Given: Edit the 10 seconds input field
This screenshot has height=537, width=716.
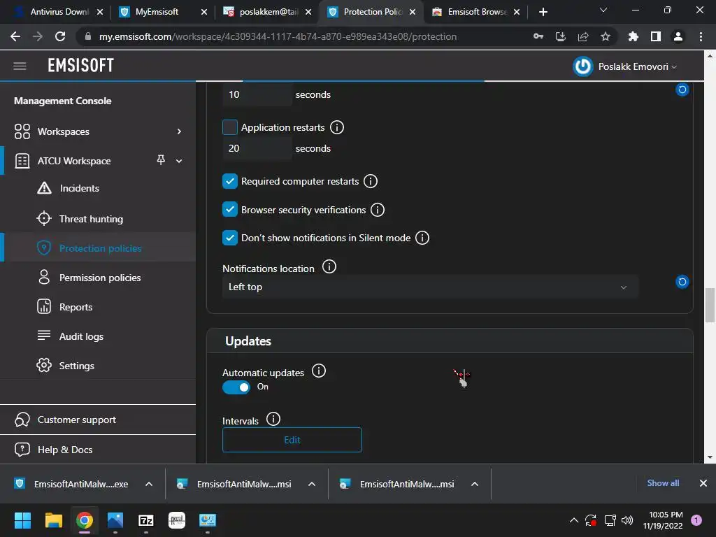Looking at the screenshot, I should tap(257, 94).
